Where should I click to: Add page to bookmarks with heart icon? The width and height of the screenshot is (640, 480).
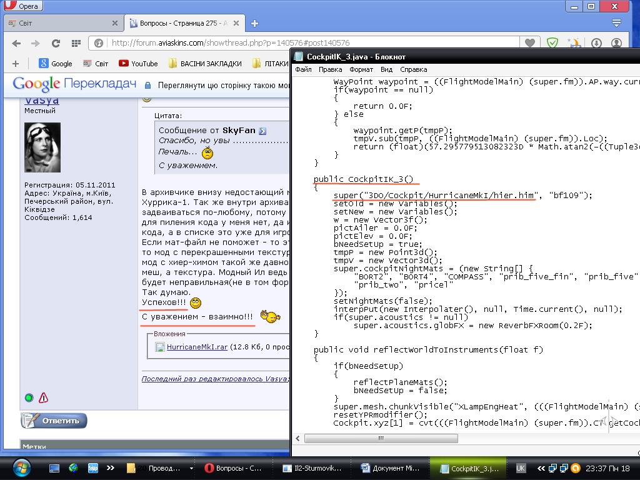click(530, 43)
